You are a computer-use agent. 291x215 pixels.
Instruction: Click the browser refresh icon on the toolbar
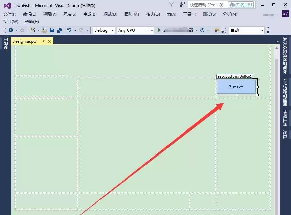[x=202, y=30]
